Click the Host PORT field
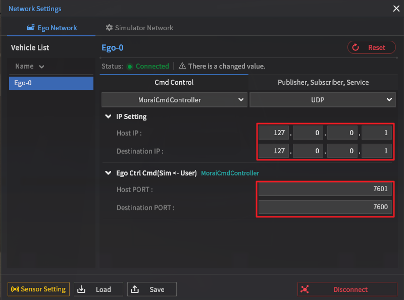The width and height of the screenshot is (404, 300). pyautogui.click(x=325, y=189)
